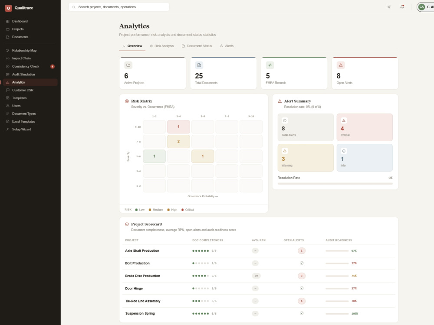Open the Warning alerts card
The image size is (434, 325).
pos(306,158)
